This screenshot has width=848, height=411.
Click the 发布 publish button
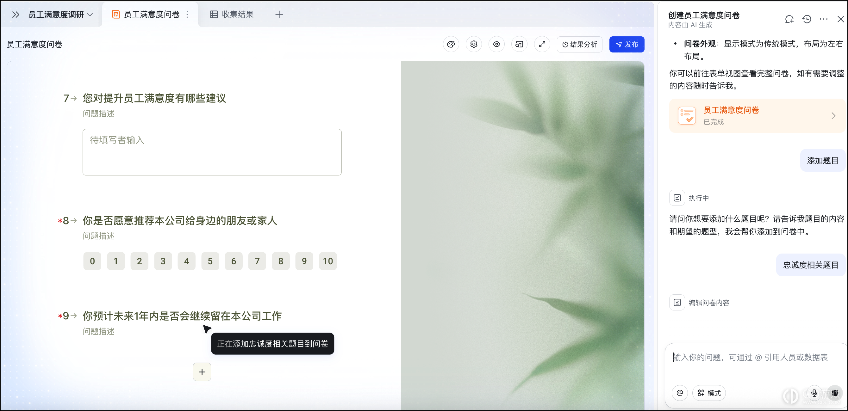pos(627,44)
